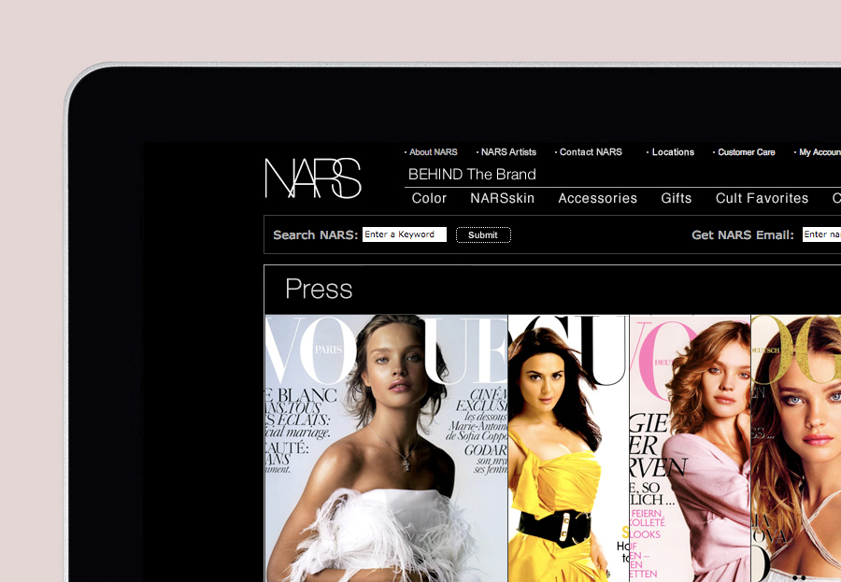Open the My Account link
This screenshot has height=582, width=841.
[820, 152]
